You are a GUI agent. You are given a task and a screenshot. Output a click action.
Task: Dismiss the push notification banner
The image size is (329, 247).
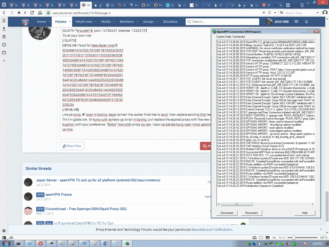pos(321,229)
